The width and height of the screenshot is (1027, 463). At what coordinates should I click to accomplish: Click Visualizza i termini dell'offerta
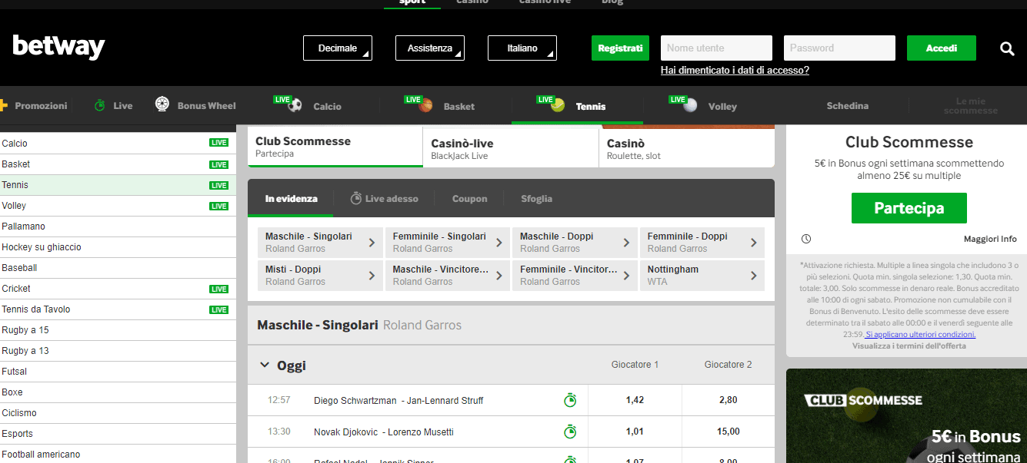point(909,346)
